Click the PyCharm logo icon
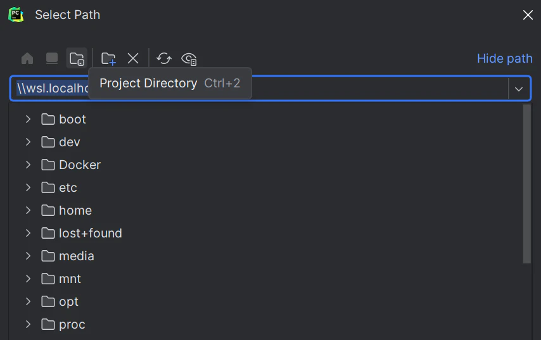 tap(16, 15)
